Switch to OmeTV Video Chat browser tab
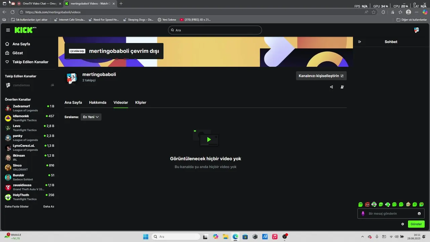 pos(39,4)
